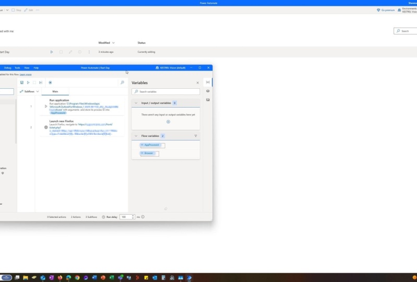Stop the Start Day flow in console list
Screen dimensions: 417x282
(x=61, y=52)
